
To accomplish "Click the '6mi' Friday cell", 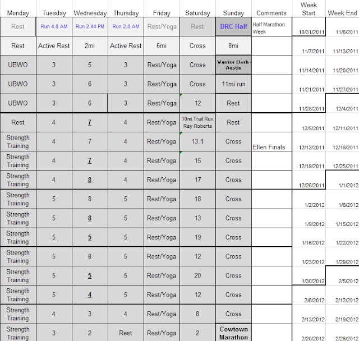I will [162, 46].
